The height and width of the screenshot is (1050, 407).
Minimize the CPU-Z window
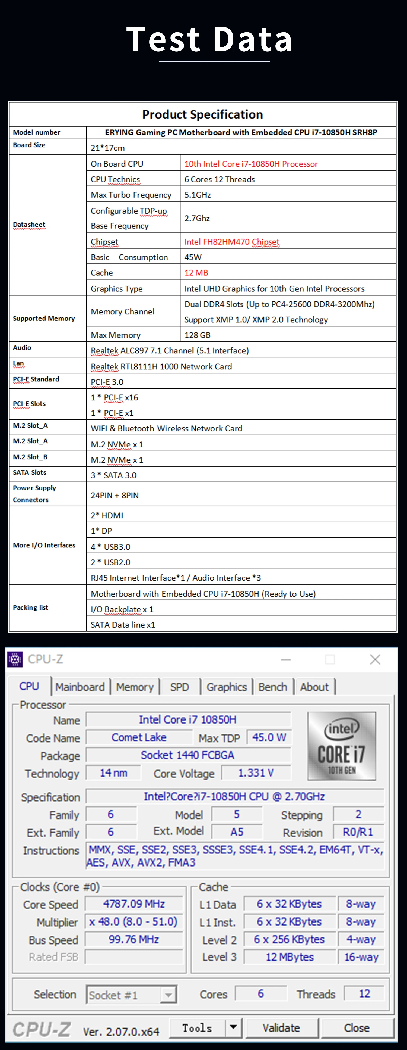(286, 659)
